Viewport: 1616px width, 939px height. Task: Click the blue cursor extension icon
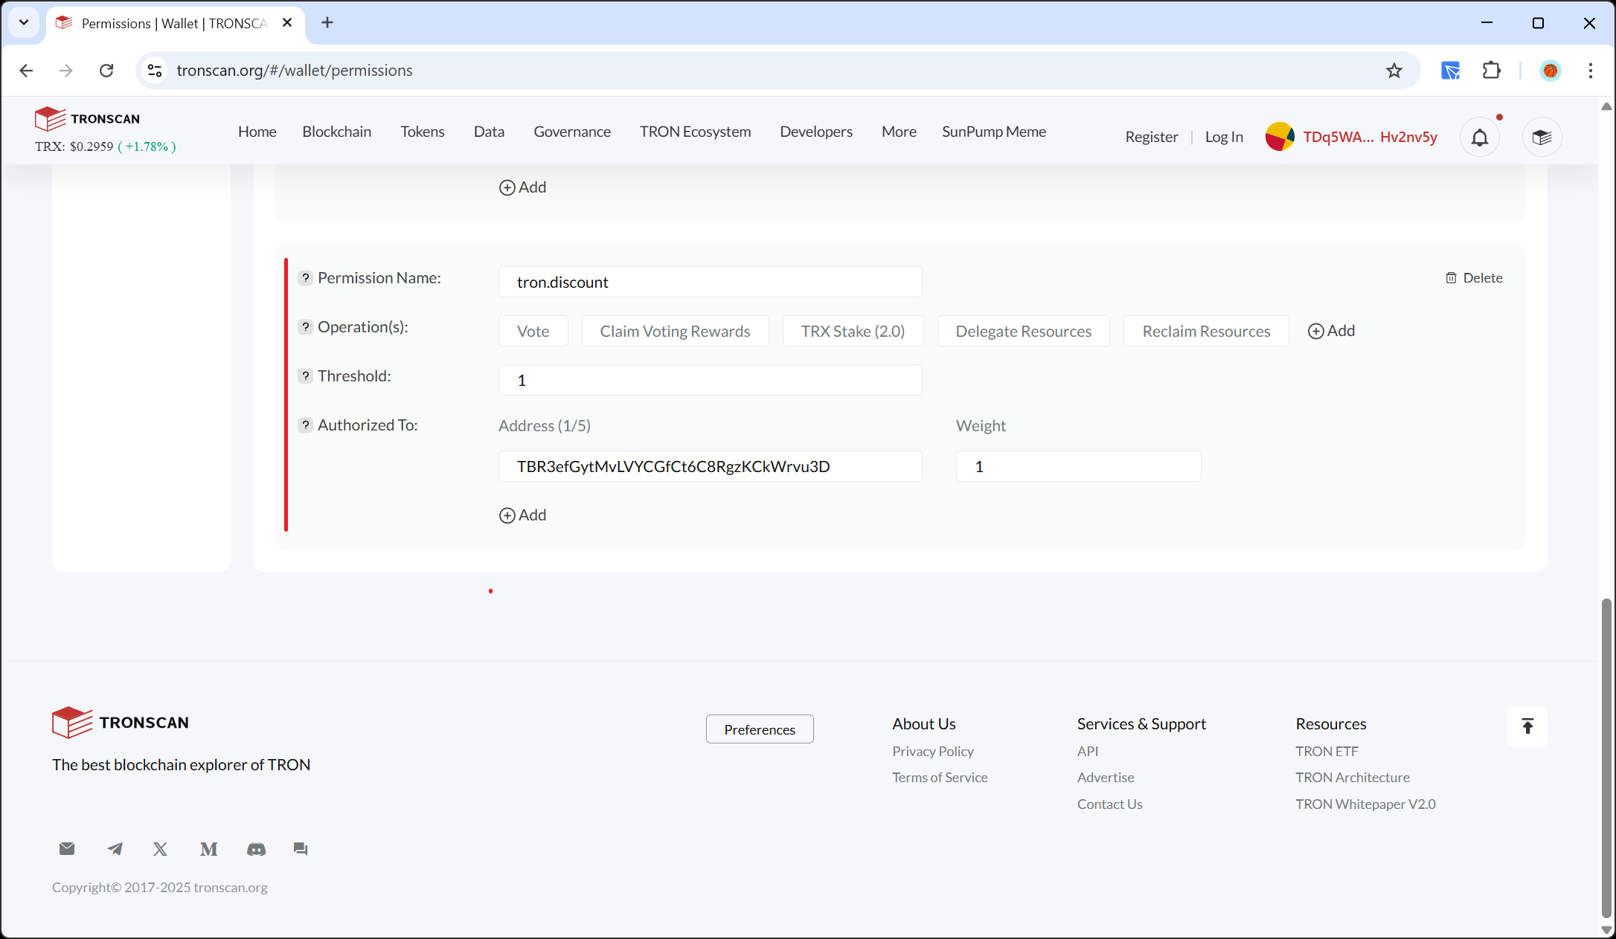click(1450, 71)
